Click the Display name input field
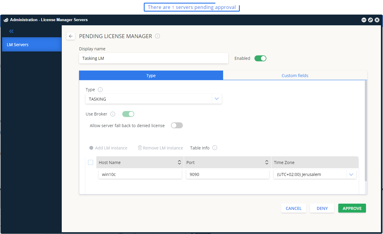This screenshot has width=383, height=234. click(153, 58)
